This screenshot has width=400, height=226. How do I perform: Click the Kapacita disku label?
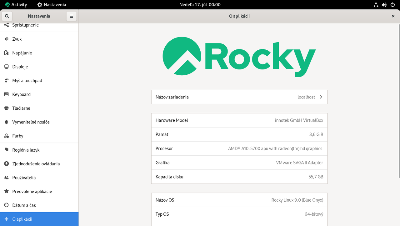pyautogui.click(x=169, y=177)
